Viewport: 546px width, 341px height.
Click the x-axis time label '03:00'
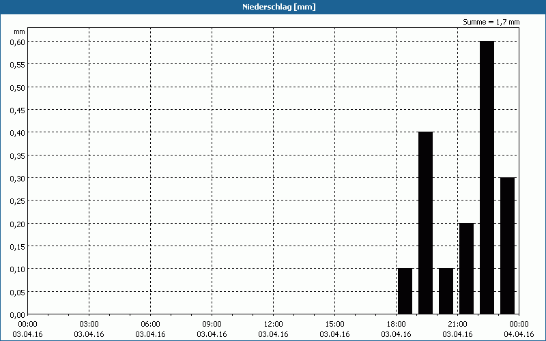coord(89,325)
